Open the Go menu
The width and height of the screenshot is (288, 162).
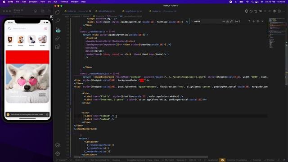click(49, 2)
